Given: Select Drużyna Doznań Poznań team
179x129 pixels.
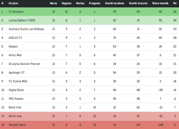Looking at the screenshot, I should [24, 64].
